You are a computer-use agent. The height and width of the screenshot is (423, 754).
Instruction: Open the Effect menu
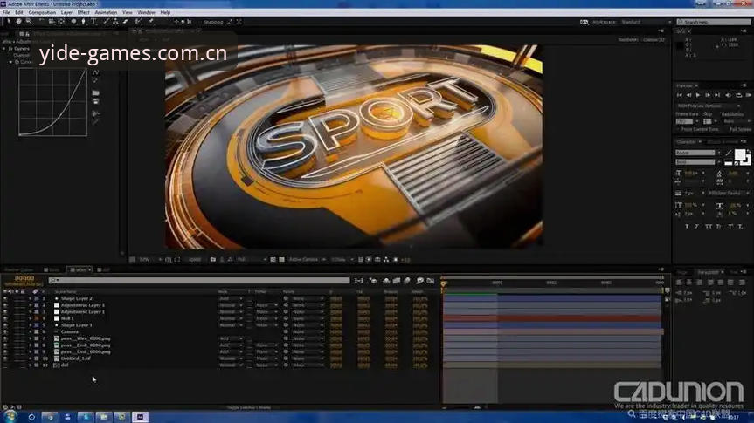point(84,12)
